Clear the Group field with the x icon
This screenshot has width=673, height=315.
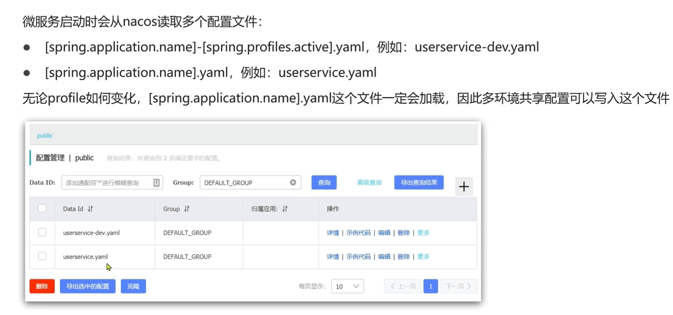pyautogui.click(x=293, y=182)
